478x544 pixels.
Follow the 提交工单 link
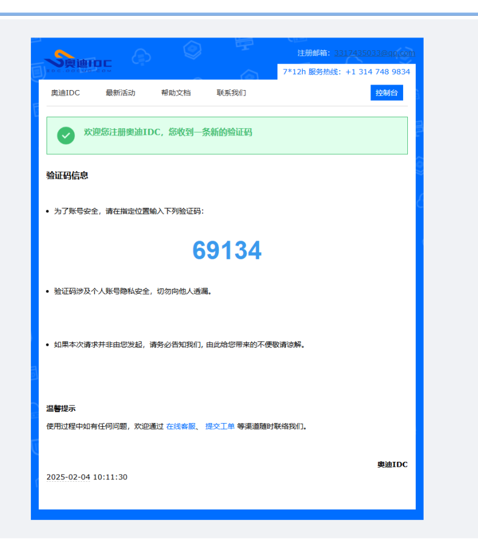tap(220, 426)
